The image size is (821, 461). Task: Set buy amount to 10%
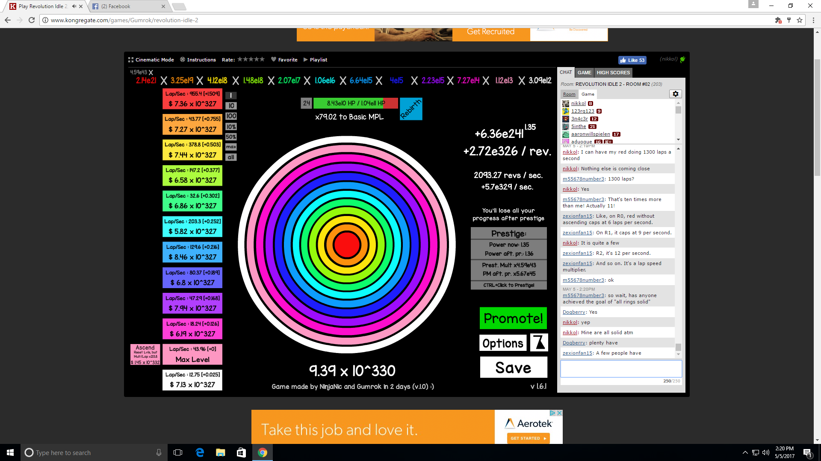231,127
